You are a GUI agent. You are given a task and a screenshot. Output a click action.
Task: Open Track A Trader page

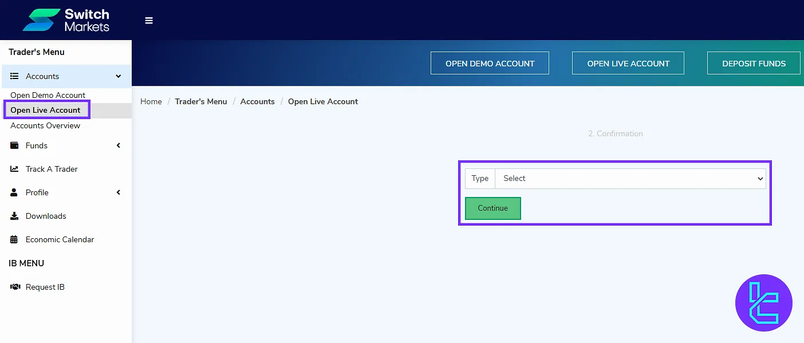(x=66, y=169)
